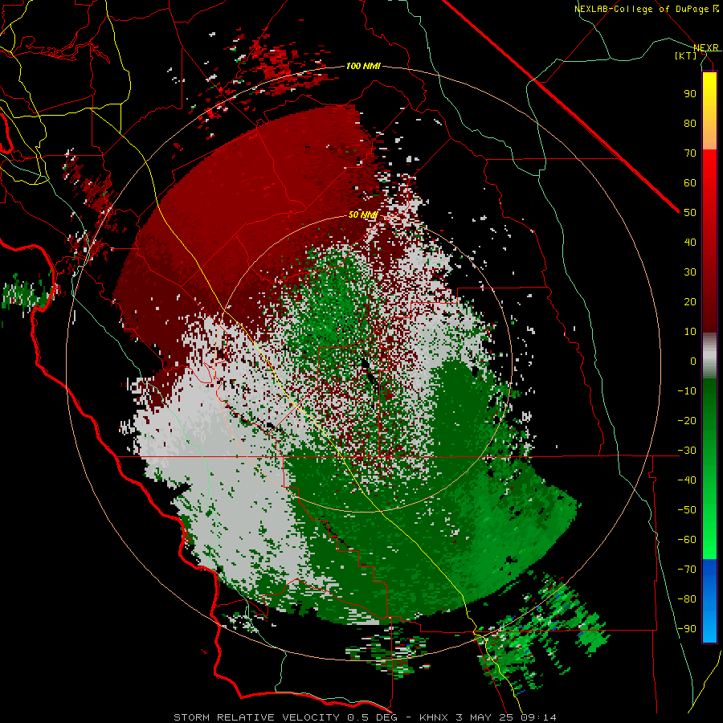Click the -70 scale value

[x=687, y=570]
